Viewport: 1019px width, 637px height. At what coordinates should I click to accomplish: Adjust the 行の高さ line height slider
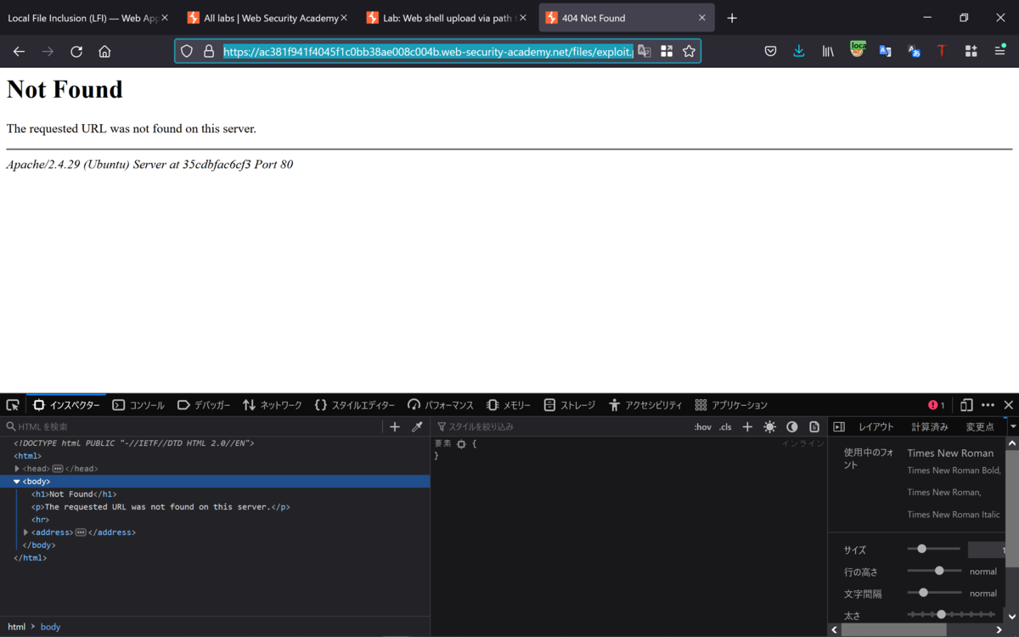tap(934, 571)
